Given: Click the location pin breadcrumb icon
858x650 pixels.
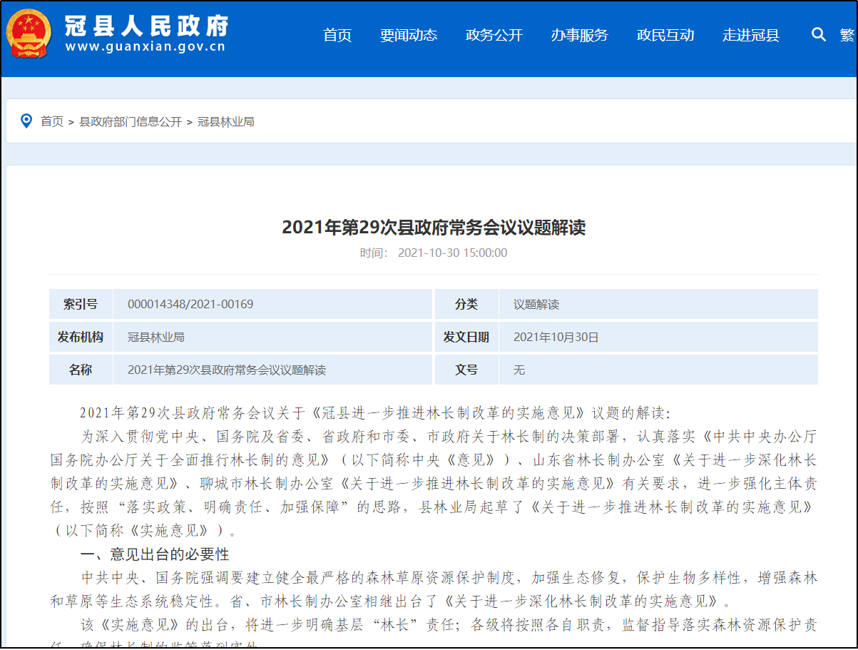Looking at the screenshot, I should pos(26,121).
